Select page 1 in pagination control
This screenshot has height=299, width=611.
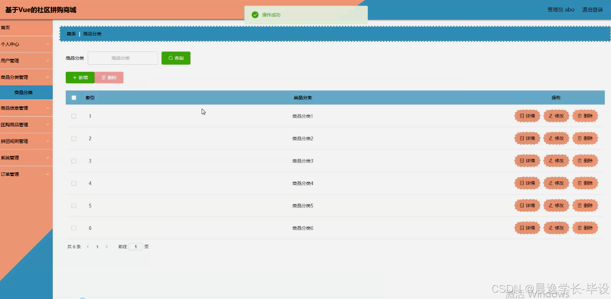[x=97, y=247]
